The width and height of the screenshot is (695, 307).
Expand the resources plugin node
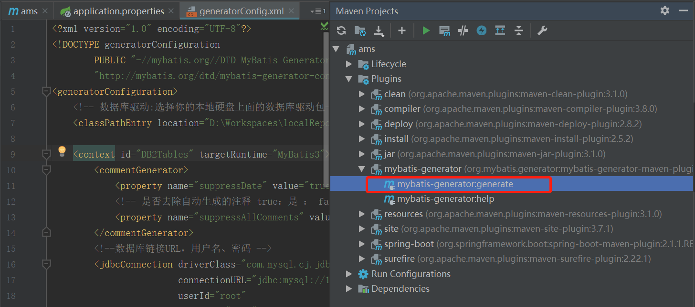pos(362,214)
